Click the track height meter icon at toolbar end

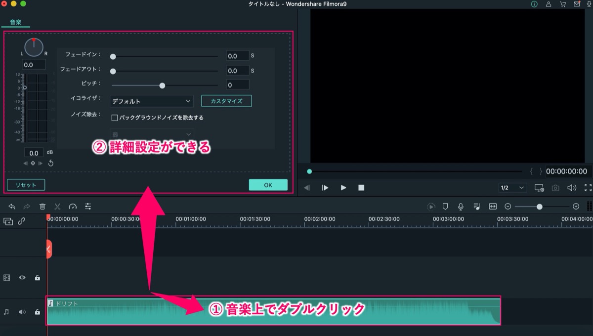590,207
